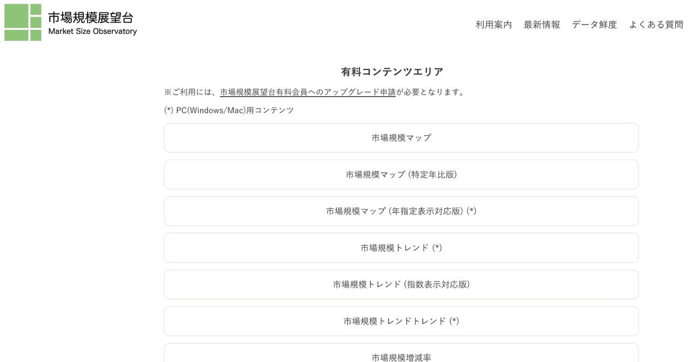The width and height of the screenshot is (692, 362).
Task: Click the PC(Windows/Mac)用コンテンツ note
Action: pos(230,110)
